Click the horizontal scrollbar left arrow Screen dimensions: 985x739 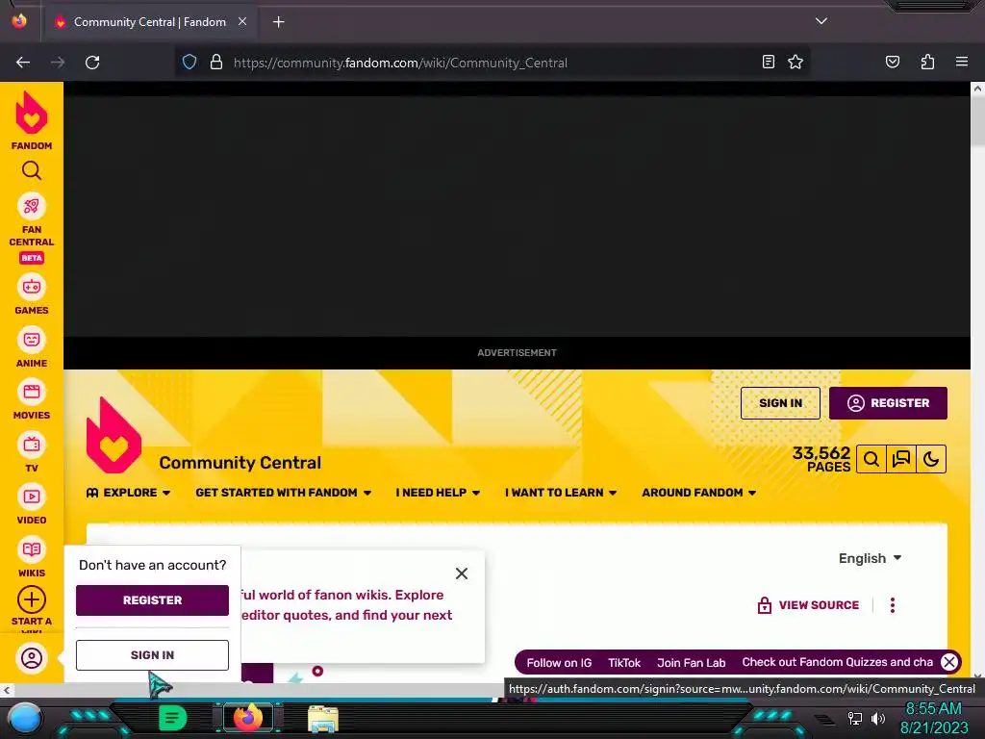pos(7,690)
